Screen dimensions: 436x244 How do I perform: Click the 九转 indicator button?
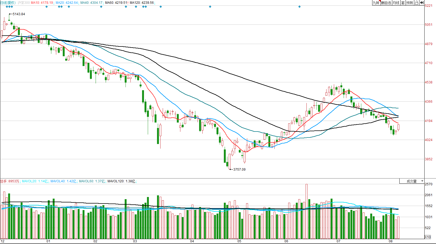(x=376, y=3)
